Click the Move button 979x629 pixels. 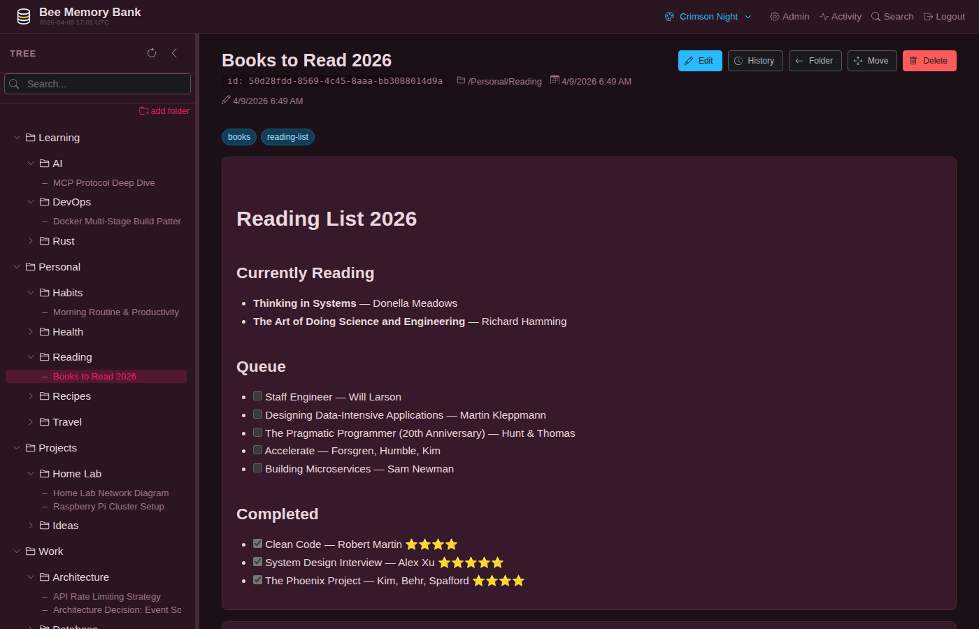pyautogui.click(x=872, y=61)
